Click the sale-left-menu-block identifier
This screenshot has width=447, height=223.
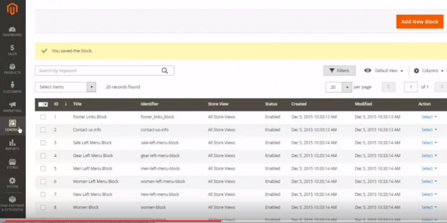159,143
